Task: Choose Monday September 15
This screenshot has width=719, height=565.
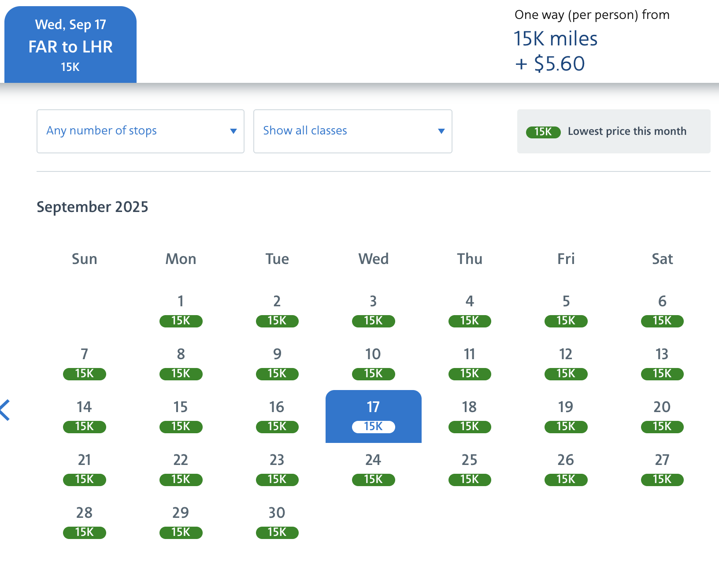Action: [x=181, y=416]
